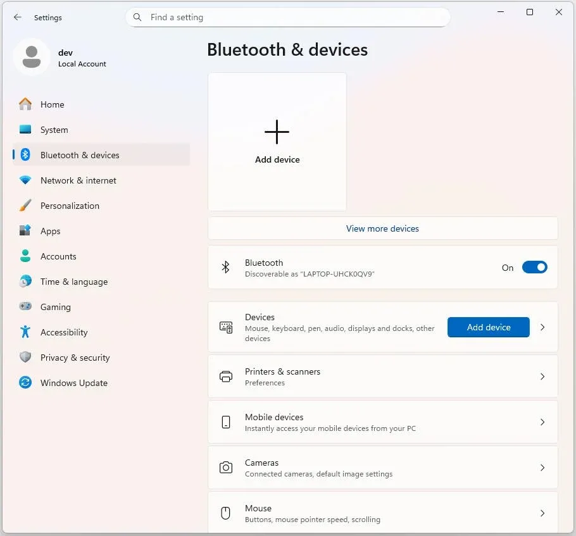This screenshot has height=536, width=576.
Task: Click the Gaming controller icon
Action: pos(25,306)
